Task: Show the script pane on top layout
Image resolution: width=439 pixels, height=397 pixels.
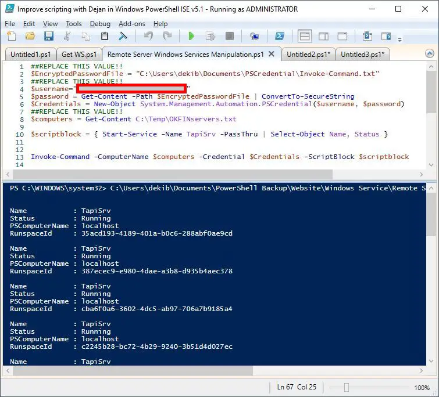Action: click(305, 37)
